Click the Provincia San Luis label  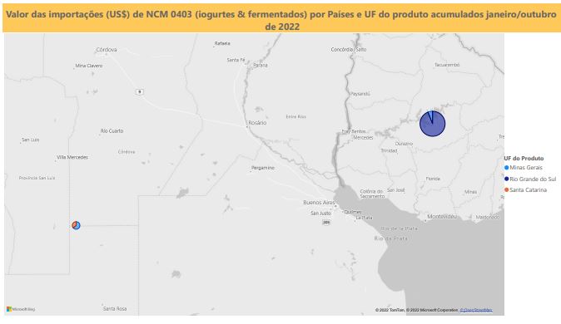pyautogui.click(x=37, y=178)
